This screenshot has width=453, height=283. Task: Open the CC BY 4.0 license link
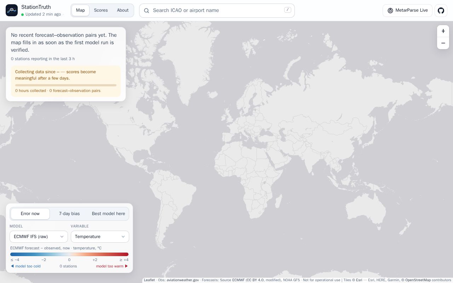pos(255,280)
